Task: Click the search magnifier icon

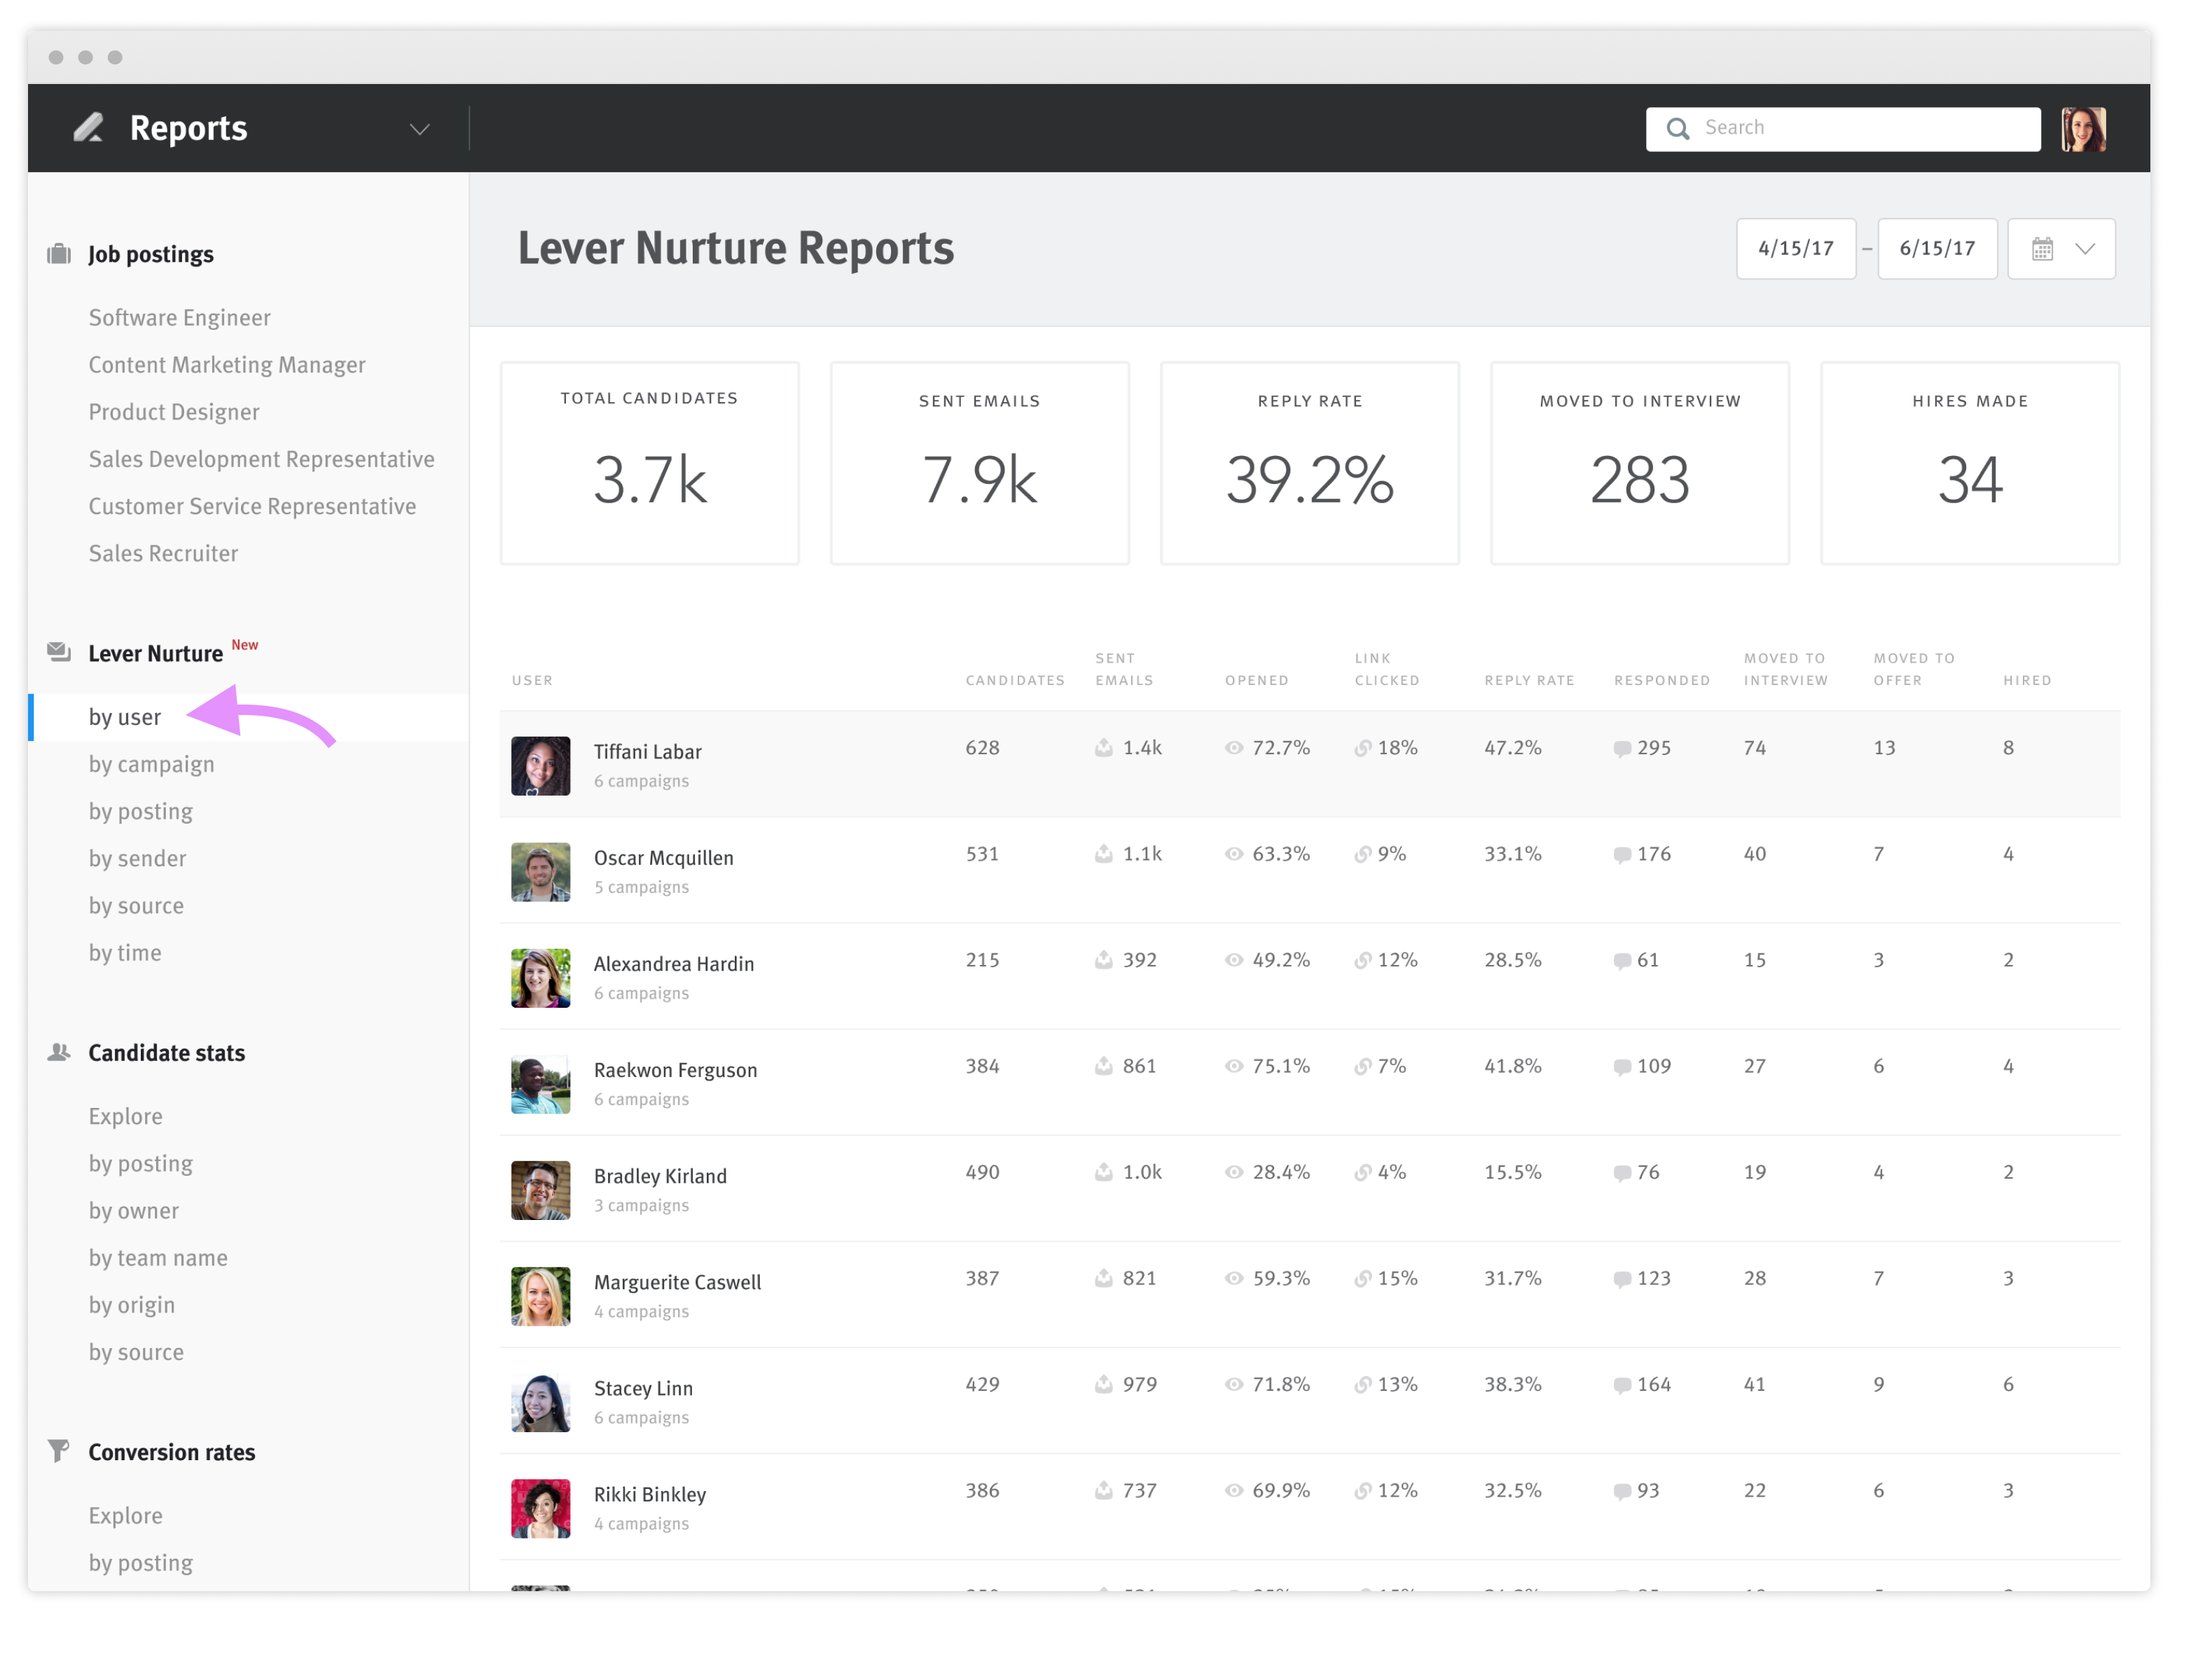Action: click(x=1678, y=128)
